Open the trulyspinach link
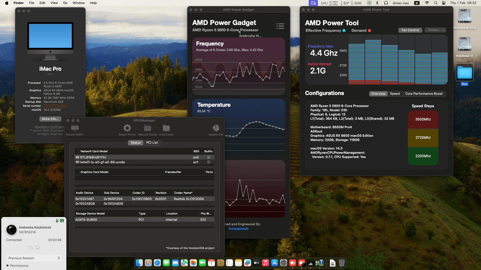481x270 pixels. (x=238, y=228)
